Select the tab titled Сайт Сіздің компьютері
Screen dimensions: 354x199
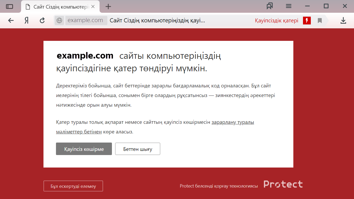[x=60, y=7]
